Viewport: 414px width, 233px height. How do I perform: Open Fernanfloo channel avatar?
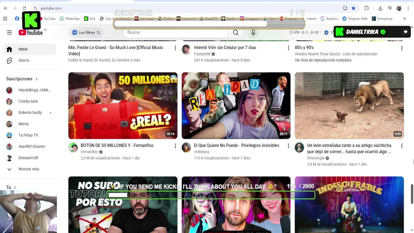coord(73,148)
